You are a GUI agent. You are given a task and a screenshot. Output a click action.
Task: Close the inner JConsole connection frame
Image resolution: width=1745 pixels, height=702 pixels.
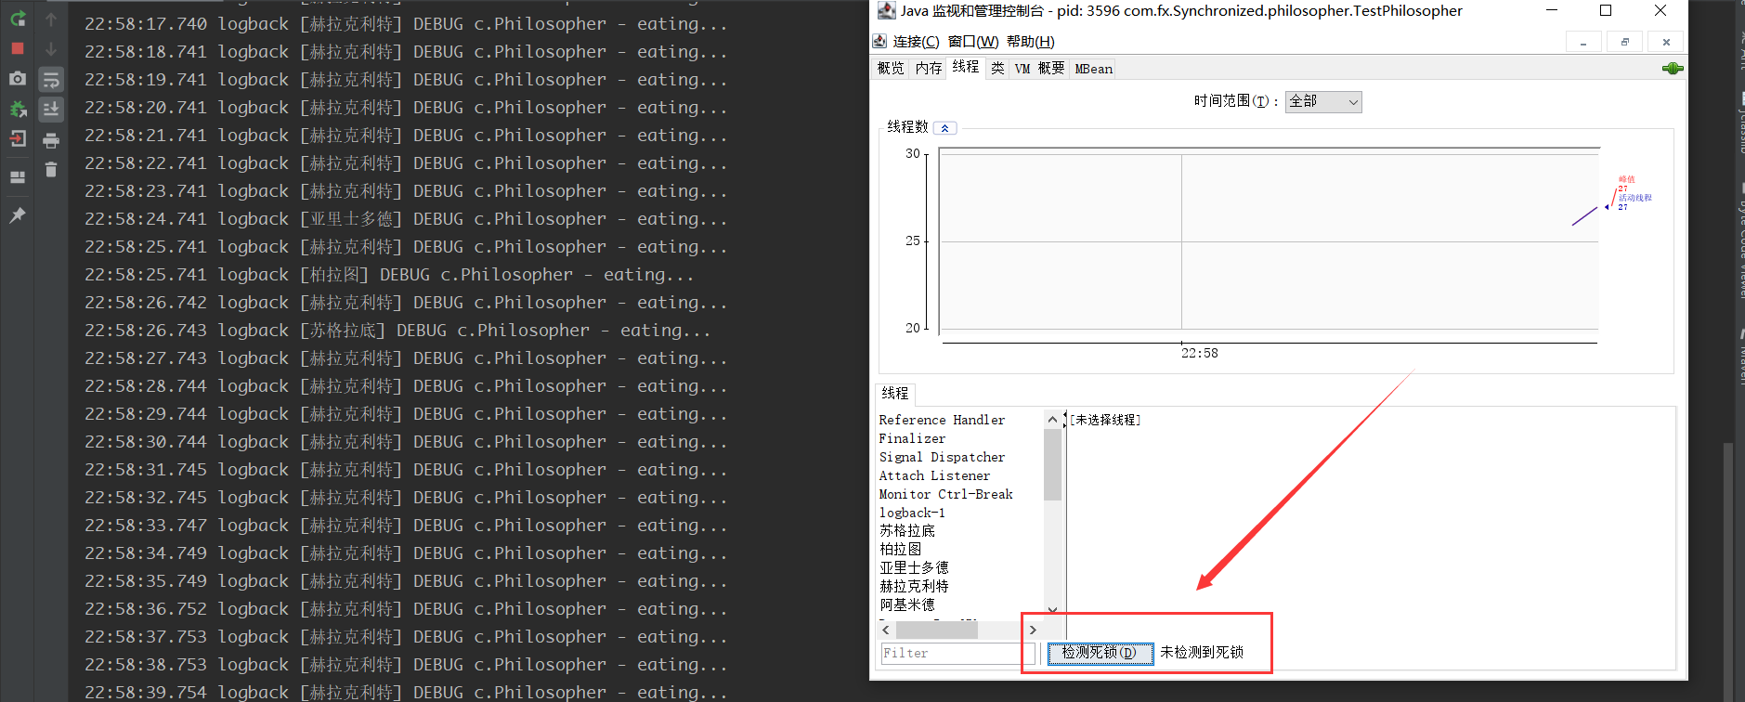(x=1666, y=42)
